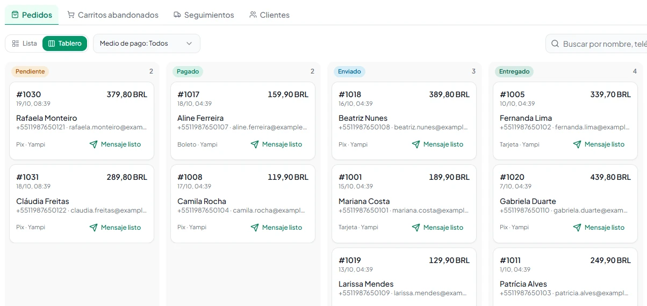The width and height of the screenshot is (647, 306).
Task: Open order #1030 number
Action: 28,94
